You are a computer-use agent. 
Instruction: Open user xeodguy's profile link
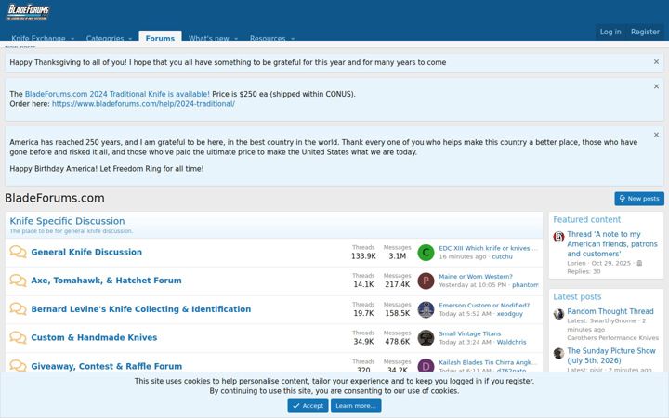click(x=510, y=314)
